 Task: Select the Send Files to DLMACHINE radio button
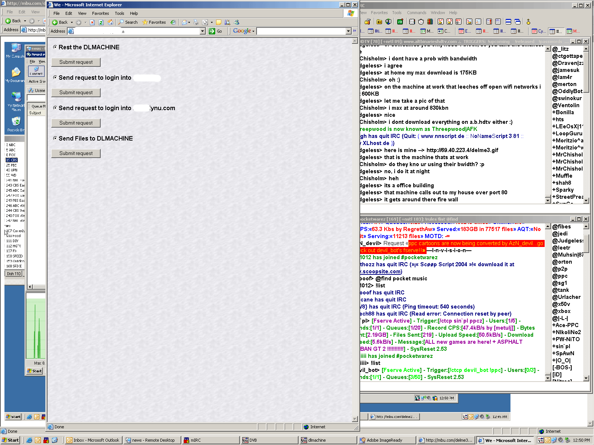pyautogui.click(x=55, y=138)
